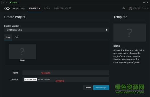Select the C++ tab
The height and width of the screenshot is (97, 150).
8,37
